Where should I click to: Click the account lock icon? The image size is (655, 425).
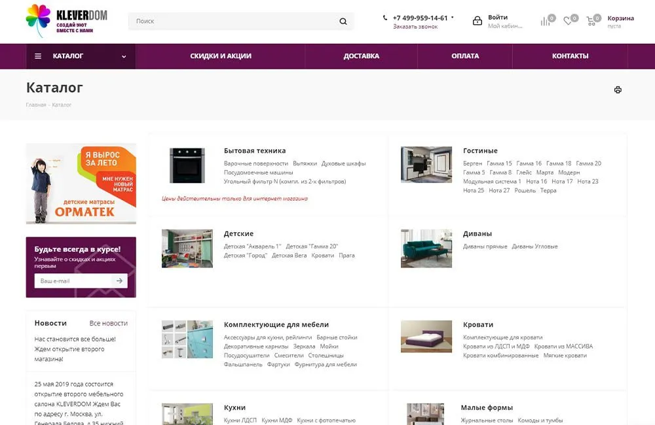(477, 21)
